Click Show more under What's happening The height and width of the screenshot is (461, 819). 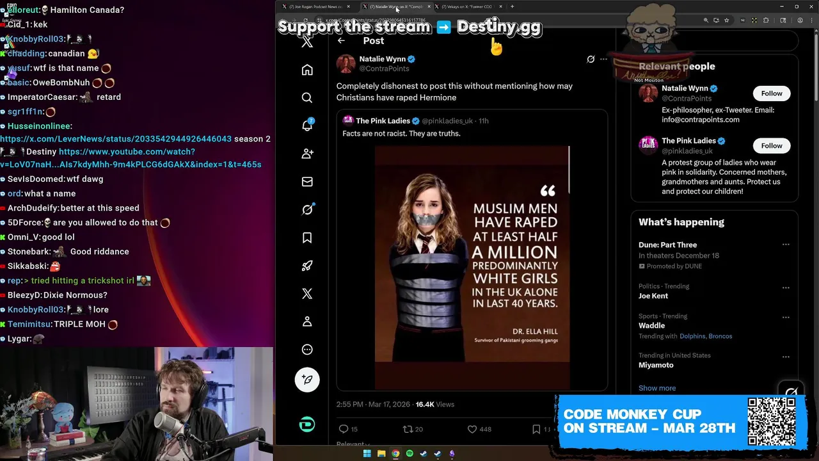[x=657, y=388]
